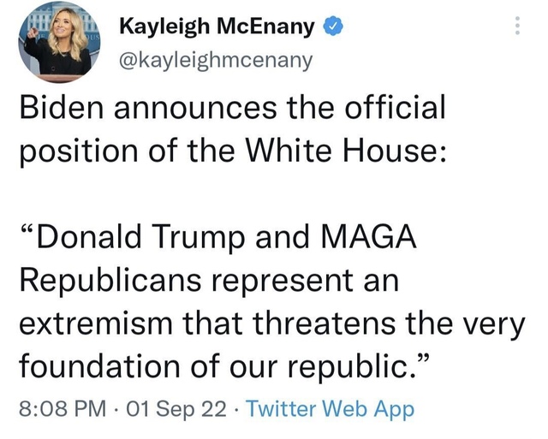The image size is (548, 439).
Task: Click the line 'Republicans represent an'
Action: pos(209,280)
